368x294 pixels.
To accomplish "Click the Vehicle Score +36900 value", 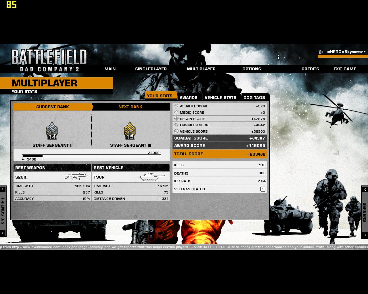I will click(x=258, y=131).
